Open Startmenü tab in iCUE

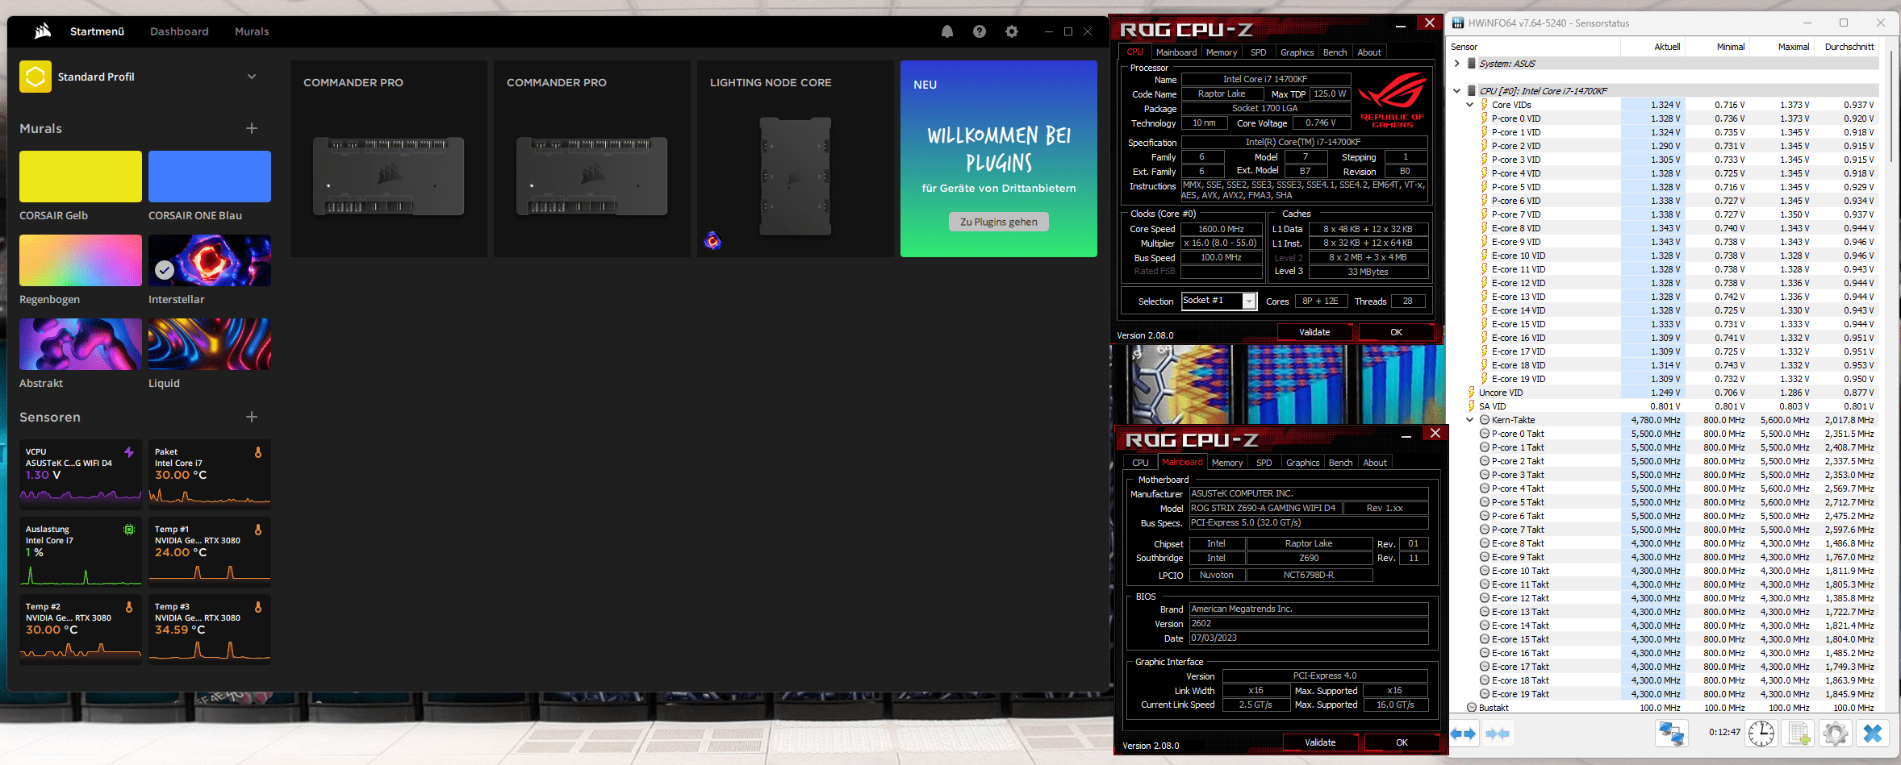click(x=97, y=31)
